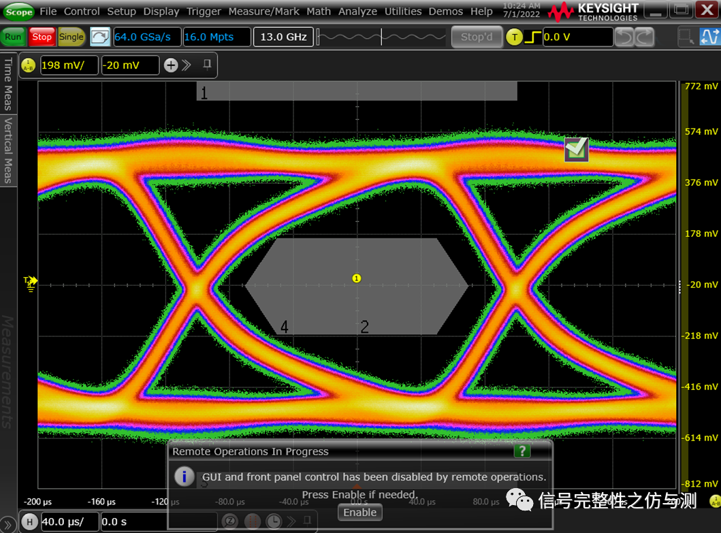This screenshot has width=721, height=533.
Task: Click the 198 mV/ vertical scale field
Action: (69, 65)
